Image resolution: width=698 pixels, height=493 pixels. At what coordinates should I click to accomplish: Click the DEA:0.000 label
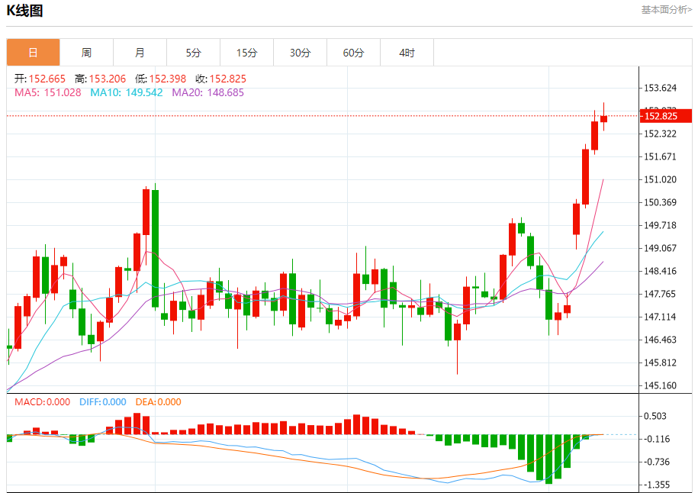click(159, 401)
